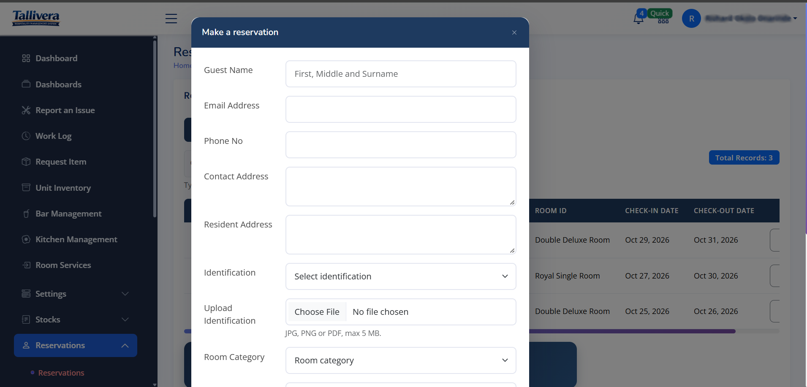Click the Unit Inventory archive icon
Screen dimensions: 807x387
26,187
